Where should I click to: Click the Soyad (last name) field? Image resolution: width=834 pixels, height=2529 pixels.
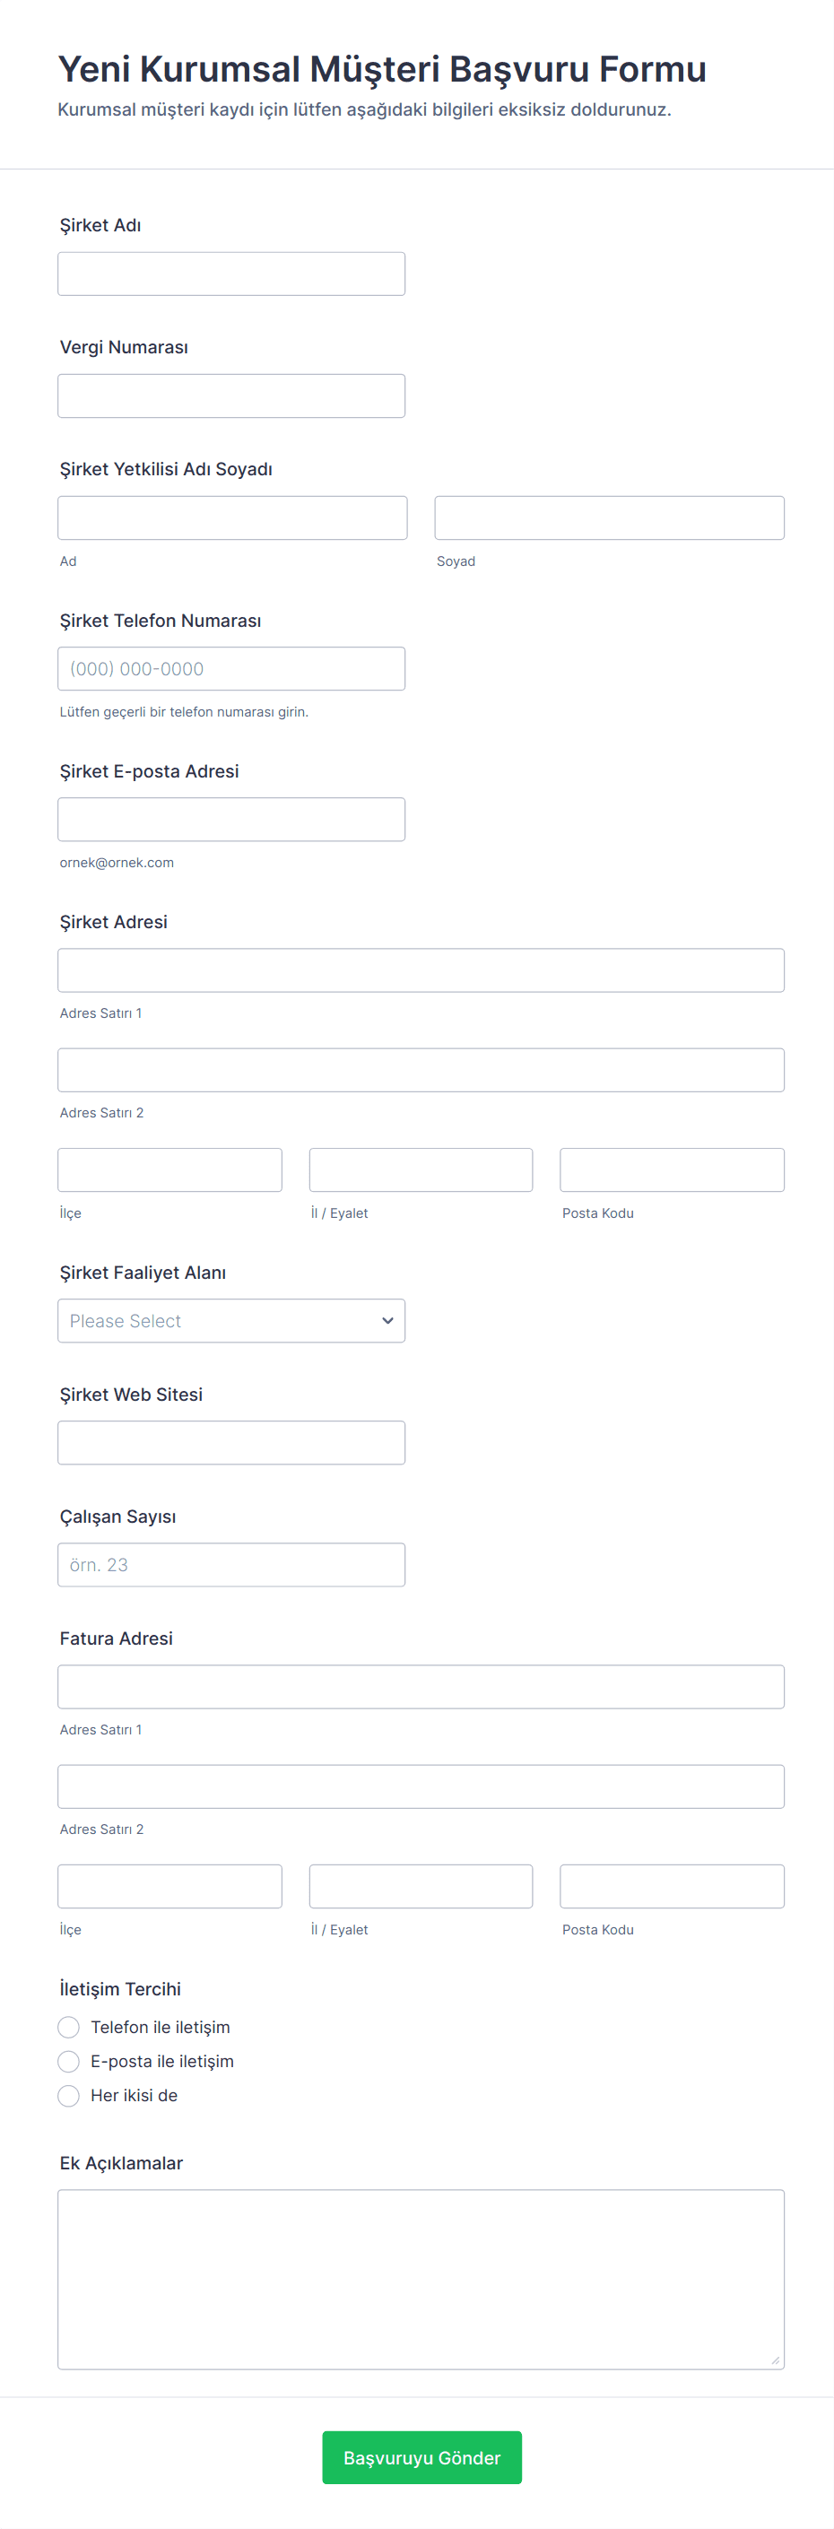pyautogui.click(x=609, y=517)
